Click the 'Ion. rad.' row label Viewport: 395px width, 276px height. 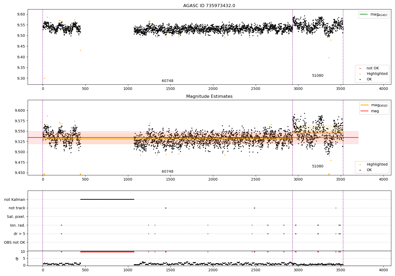click(x=18, y=225)
